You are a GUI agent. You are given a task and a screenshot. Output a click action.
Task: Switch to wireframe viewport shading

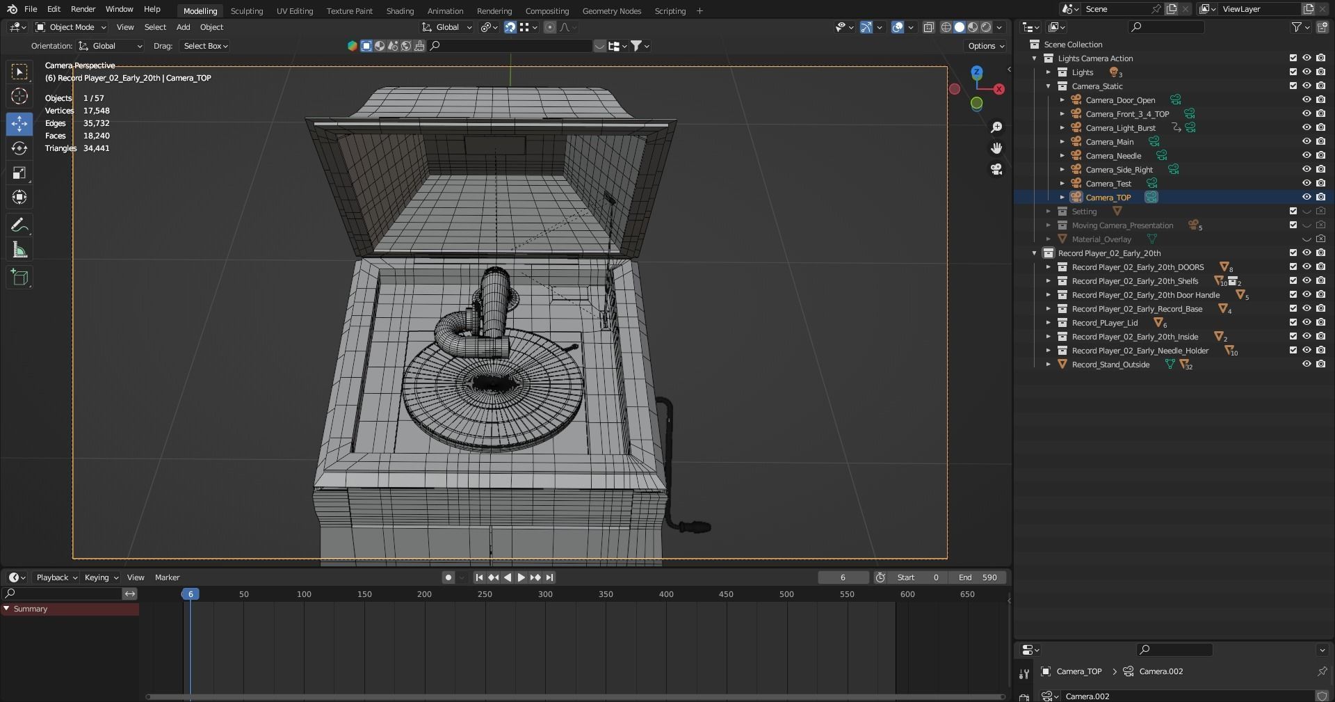point(946,27)
